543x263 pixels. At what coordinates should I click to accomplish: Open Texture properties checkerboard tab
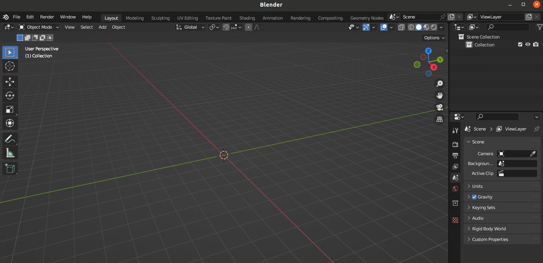tap(455, 220)
